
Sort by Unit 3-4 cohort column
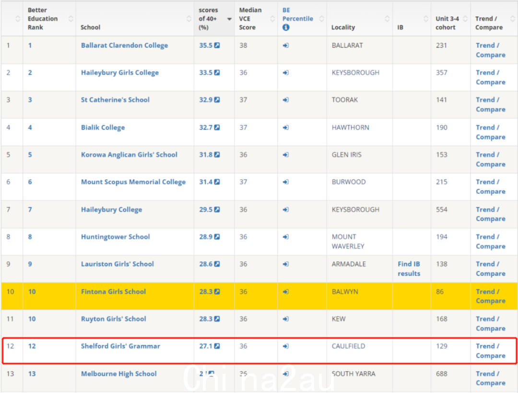(x=465, y=19)
